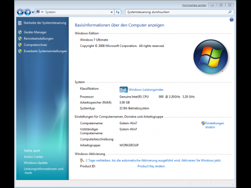Click the 3,00 GB RAM value
This screenshot has height=188, width=251.
point(124,102)
